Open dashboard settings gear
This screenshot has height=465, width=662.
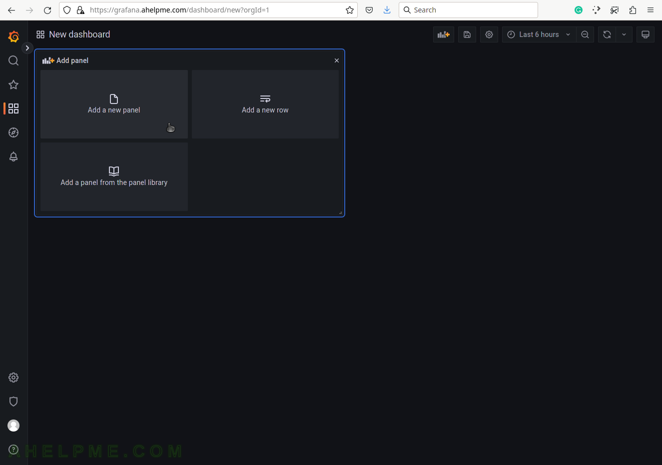click(489, 34)
